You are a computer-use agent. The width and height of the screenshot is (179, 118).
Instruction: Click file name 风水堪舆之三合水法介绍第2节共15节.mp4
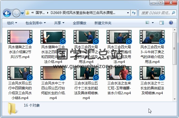(x=20, y=52)
